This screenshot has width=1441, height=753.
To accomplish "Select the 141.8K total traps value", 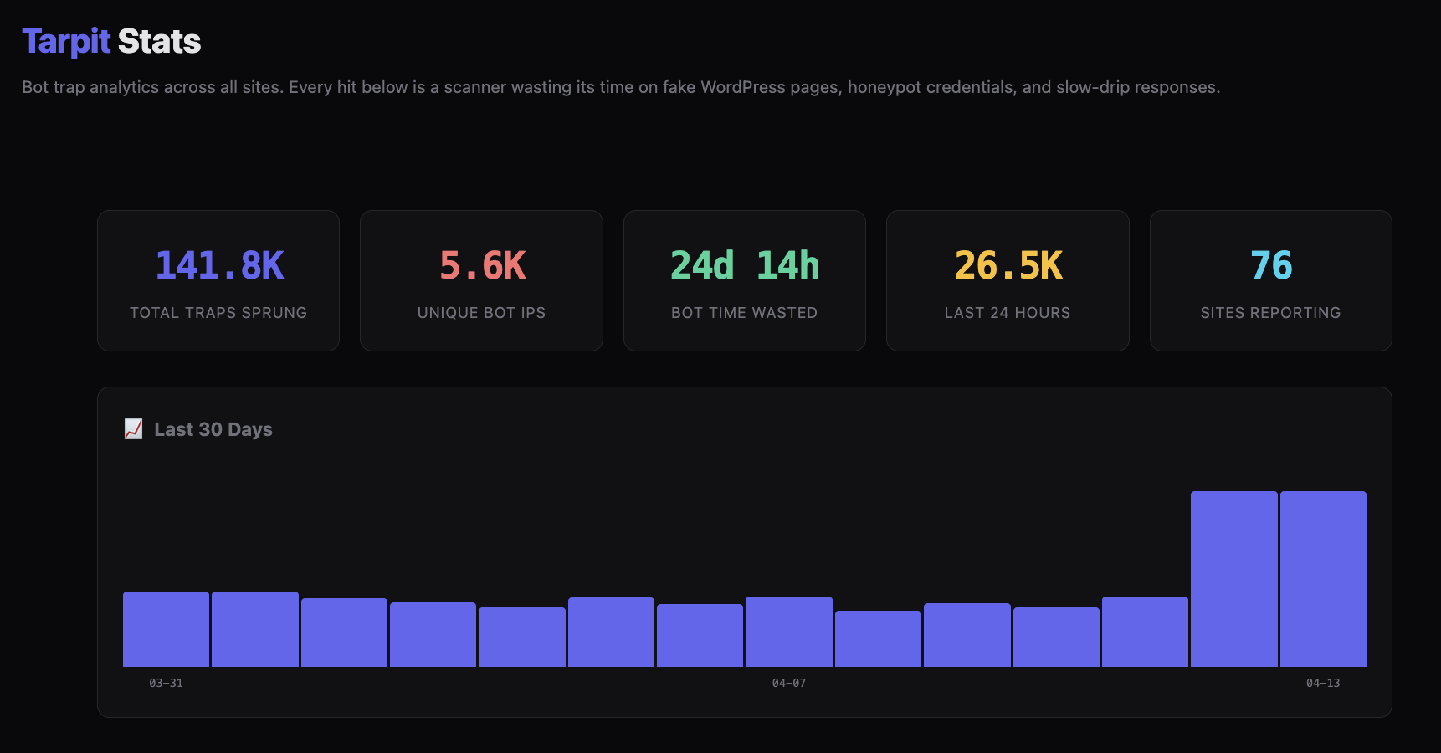I will (219, 265).
